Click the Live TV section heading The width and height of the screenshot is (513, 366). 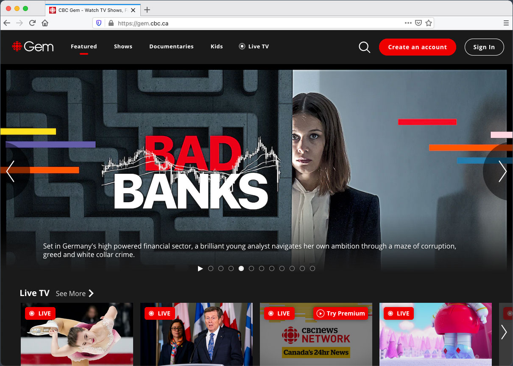pyautogui.click(x=35, y=293)
